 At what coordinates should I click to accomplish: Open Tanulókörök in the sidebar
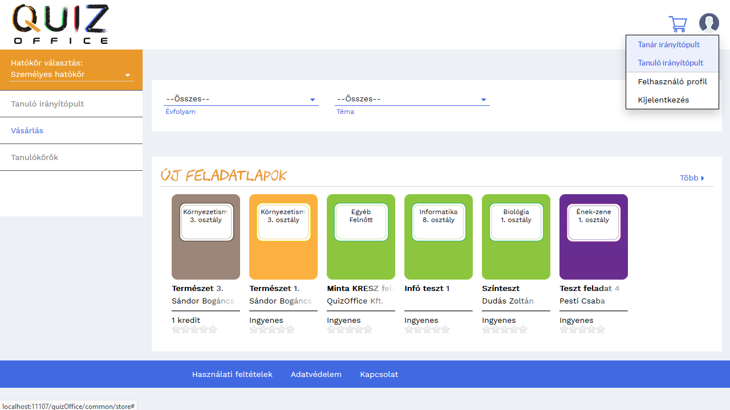coord(35,157)
